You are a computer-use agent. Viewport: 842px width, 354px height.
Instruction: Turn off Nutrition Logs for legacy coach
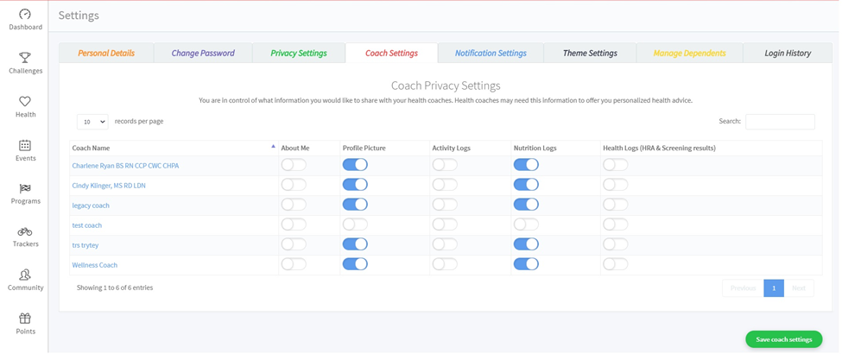526,205
